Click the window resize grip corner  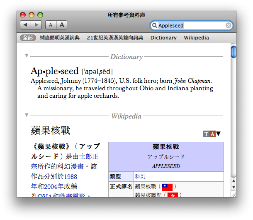[234, 194]
